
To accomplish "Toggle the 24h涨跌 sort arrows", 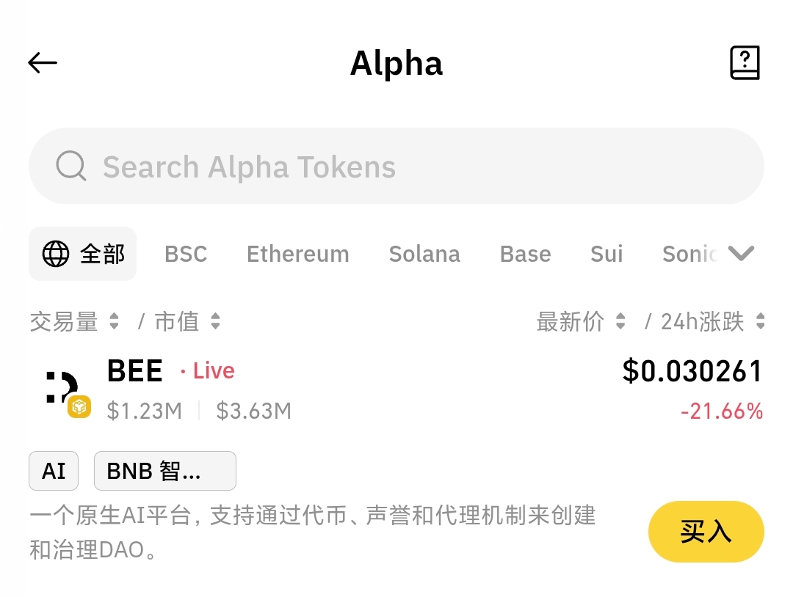I will coord(760,321).
